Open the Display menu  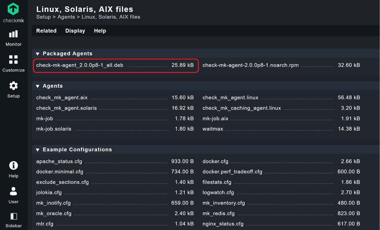(x=75, y=31)
